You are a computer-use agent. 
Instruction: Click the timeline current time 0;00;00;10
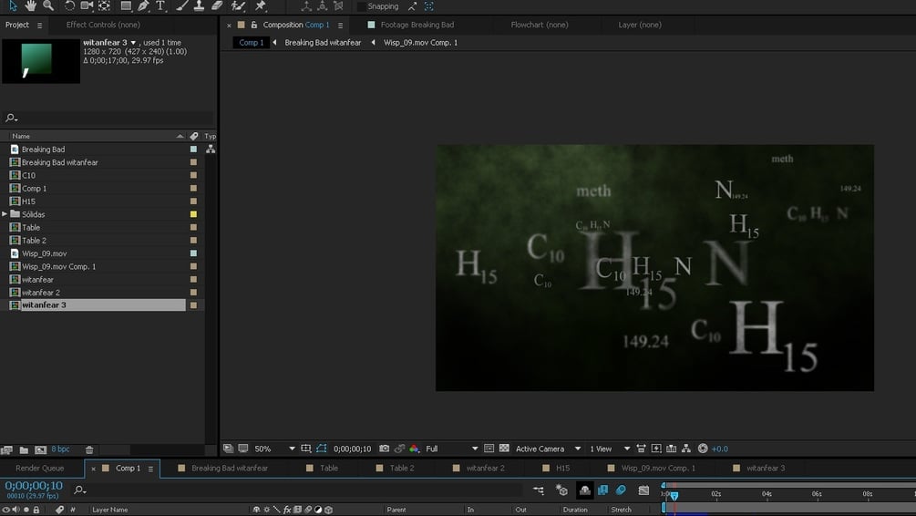click(x=34, y=486)
